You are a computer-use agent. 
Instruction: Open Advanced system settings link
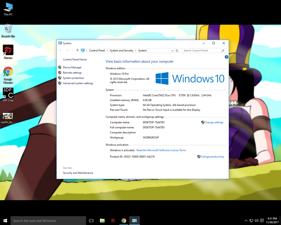pyautogui.click(x=78, y=83)
